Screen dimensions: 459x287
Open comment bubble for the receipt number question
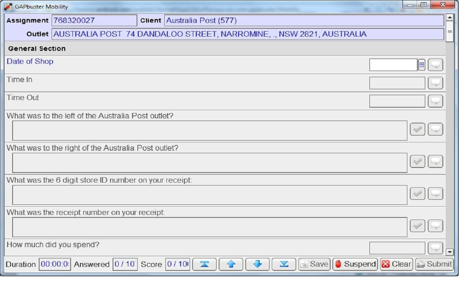[435, 226]
